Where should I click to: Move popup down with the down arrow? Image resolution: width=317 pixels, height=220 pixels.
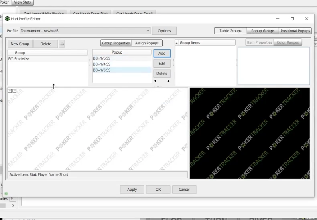(168, 81)
